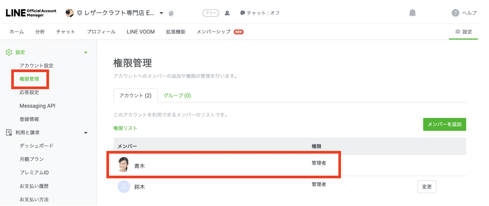
Task: Click the verified badge next to account name
Action: 79,13
